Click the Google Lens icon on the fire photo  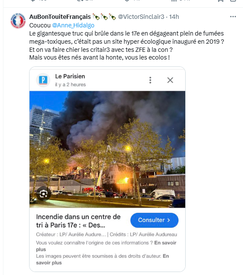pos(44,194)
